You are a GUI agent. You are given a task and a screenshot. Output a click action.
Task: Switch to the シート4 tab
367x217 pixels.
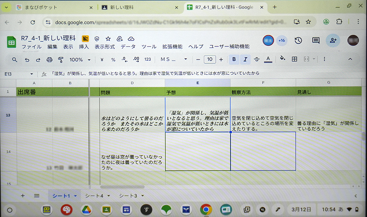94,196
